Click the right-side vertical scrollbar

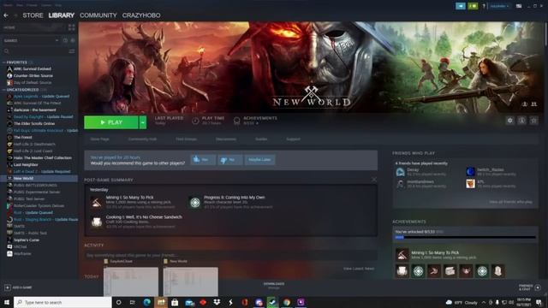[545, 33]
